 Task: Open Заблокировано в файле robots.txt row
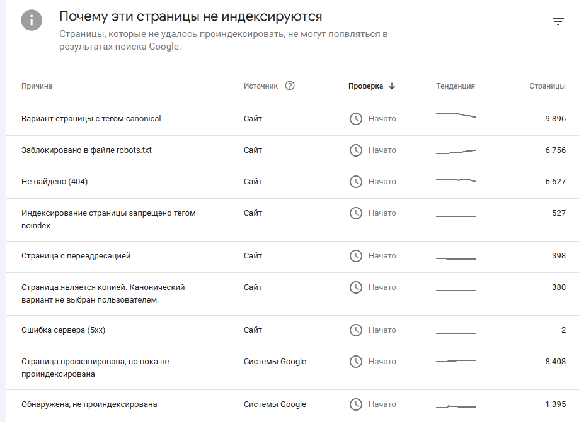(x=292, y=151)
